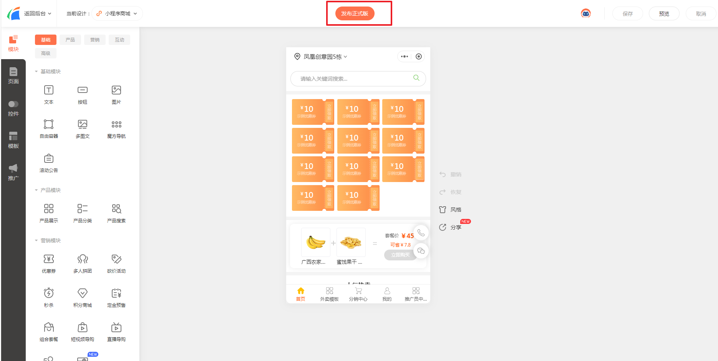Open the 小程序商城 design selector
Screen dimensions: 718x361
tap(117, 13)
